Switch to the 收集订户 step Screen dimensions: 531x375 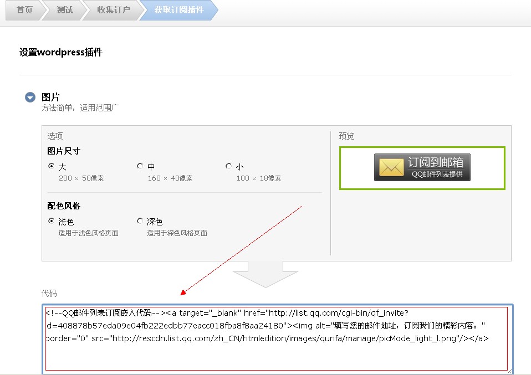114,10
